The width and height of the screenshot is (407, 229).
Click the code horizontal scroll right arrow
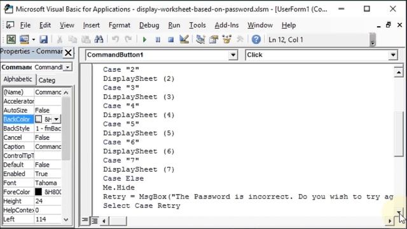[390, 221]
